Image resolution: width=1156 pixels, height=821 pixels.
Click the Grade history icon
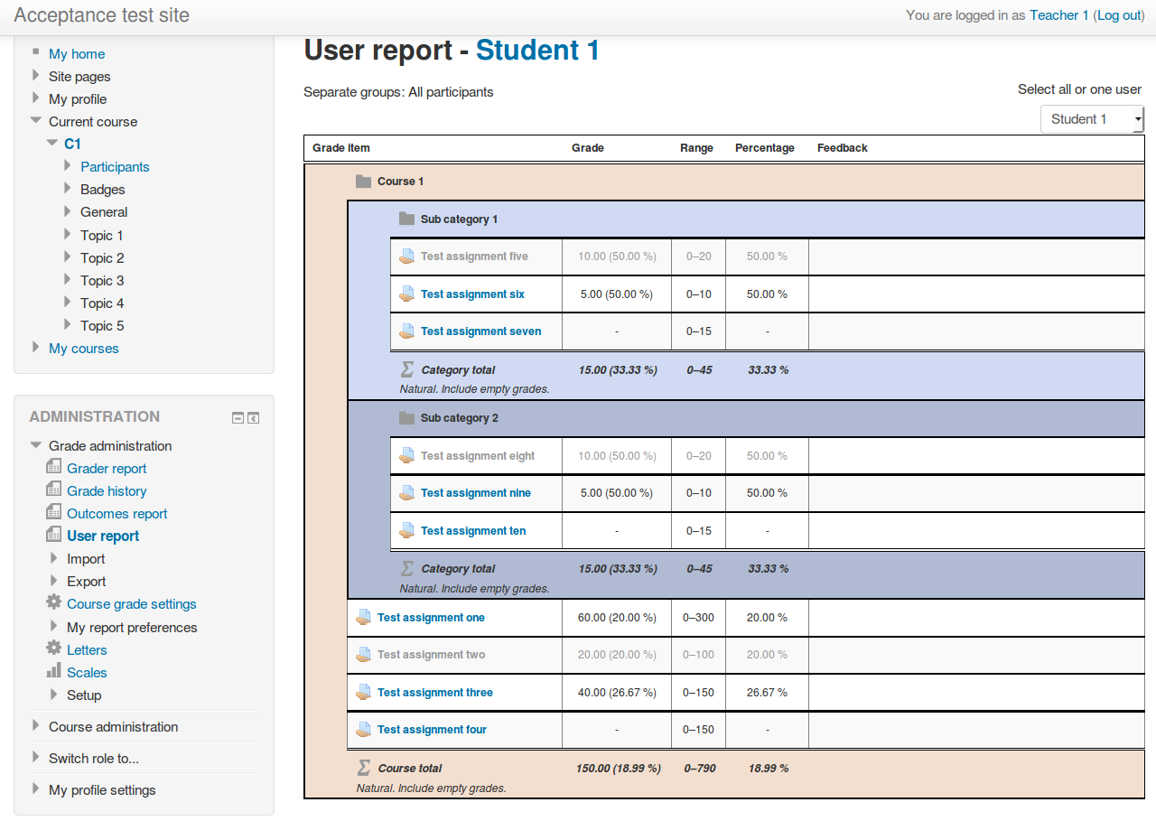[54, 490]
